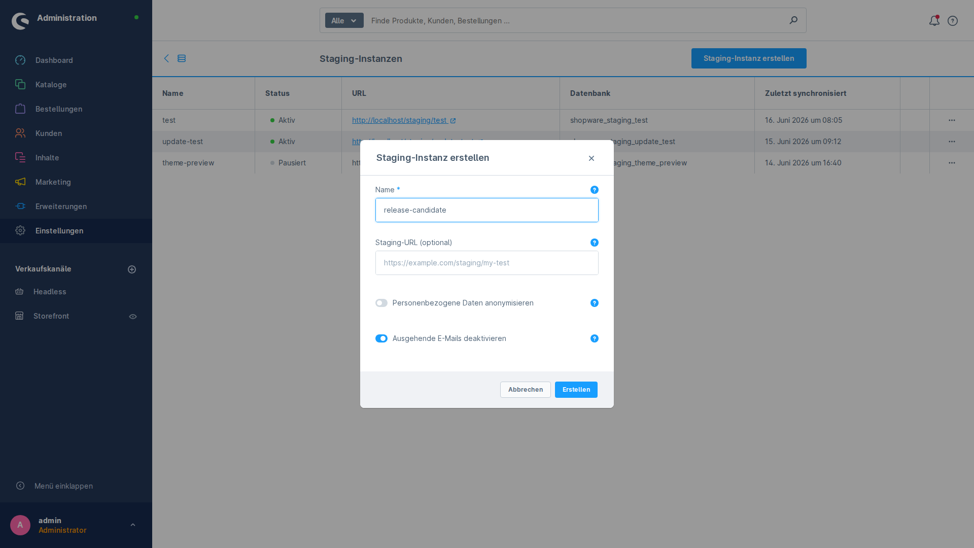Click the Shopware logo icon
This screenshot has height=548, width=974.
click(20, 21)
